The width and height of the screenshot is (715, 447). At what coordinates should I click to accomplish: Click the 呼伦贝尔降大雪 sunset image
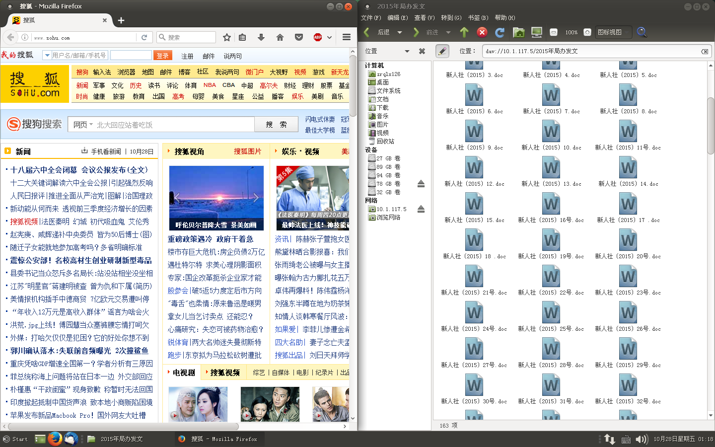pos(216,198)
